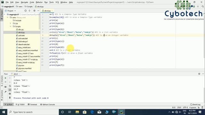Select Activate.ps1 in the tree
The height and width of the screenshot is (115, 205).
click(x=22, y=42)
